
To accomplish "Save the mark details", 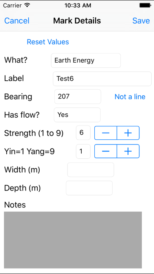I will point(141,20).
